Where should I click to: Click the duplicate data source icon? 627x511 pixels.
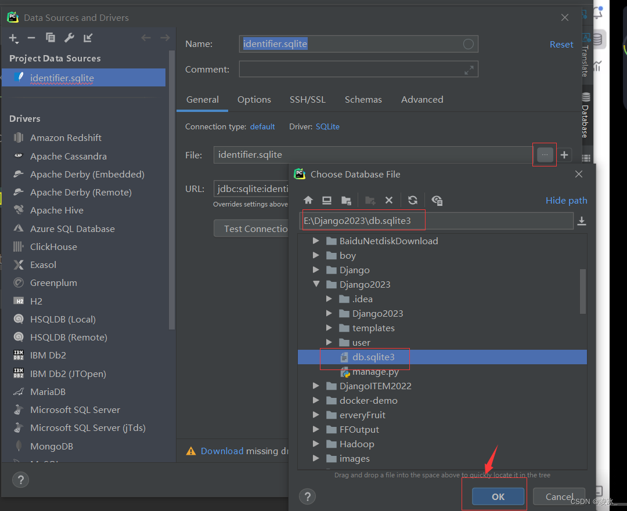click(x=51, y=38)
